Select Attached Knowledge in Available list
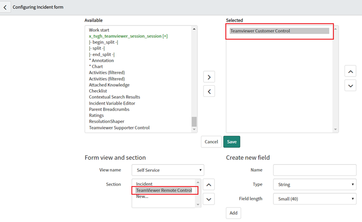362x222 pixels. click(109, 85)
